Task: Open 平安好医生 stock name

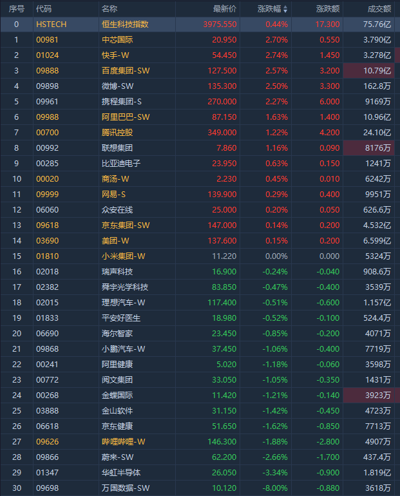Action: [121, 318]
